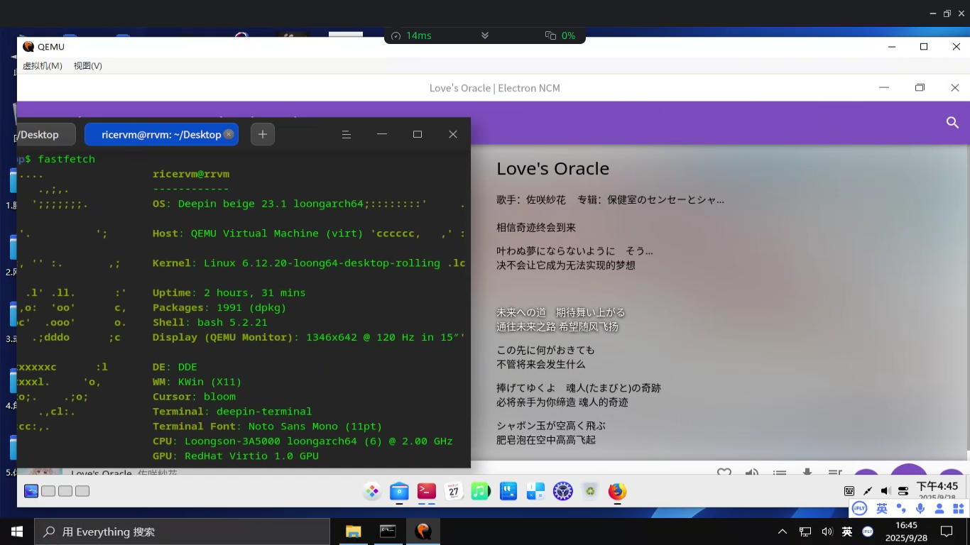
Task: Open the trash icon in Deepin dock
Action: pyautogui.click(x=590, y=491)
